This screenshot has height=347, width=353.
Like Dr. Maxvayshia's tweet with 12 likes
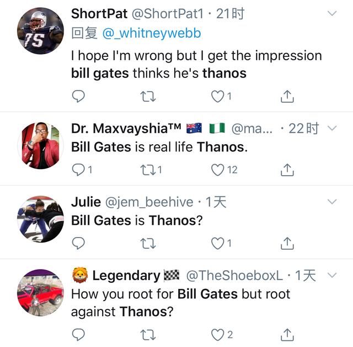coord(217,170)
